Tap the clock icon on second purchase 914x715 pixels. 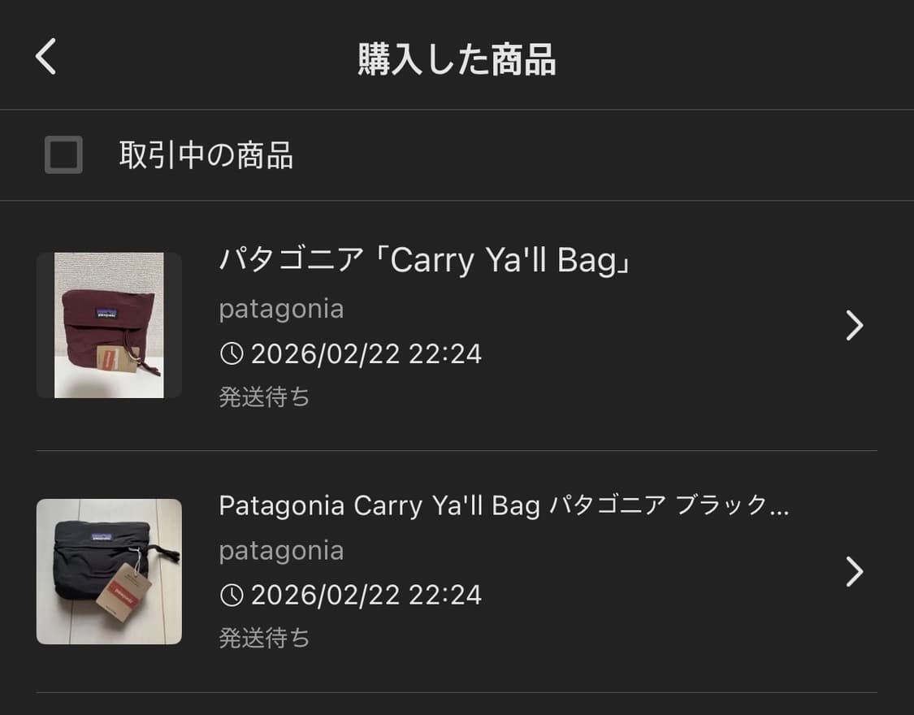[232, 595]
